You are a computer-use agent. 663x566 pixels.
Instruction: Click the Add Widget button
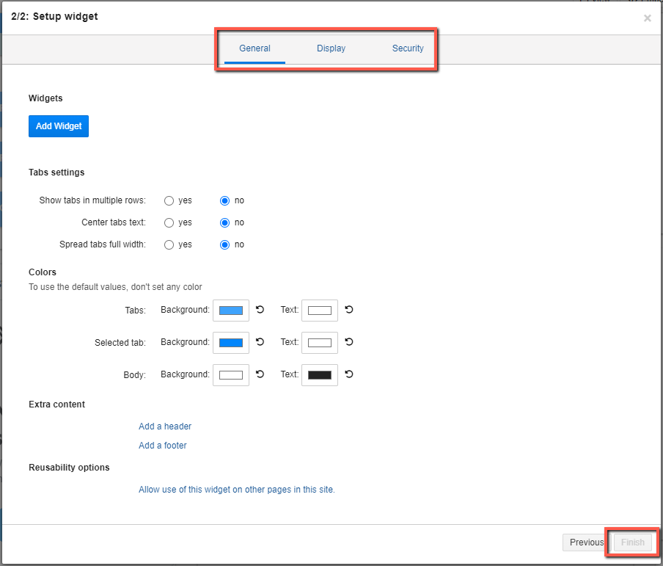pyautogui.click(x=59, y=126)
